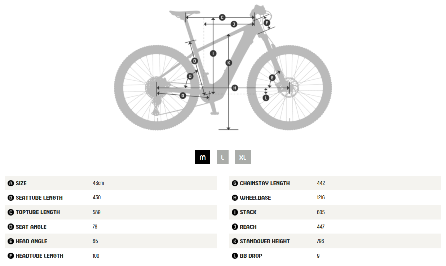Viewport: 446px width, 266px height.
Task: Click the Chainstay Length row
Action: [335, 183]
